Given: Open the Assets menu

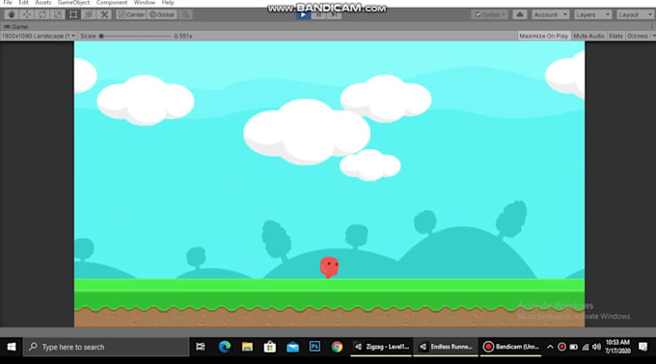Looking at the screenshot, I should (x=42, y=3).
